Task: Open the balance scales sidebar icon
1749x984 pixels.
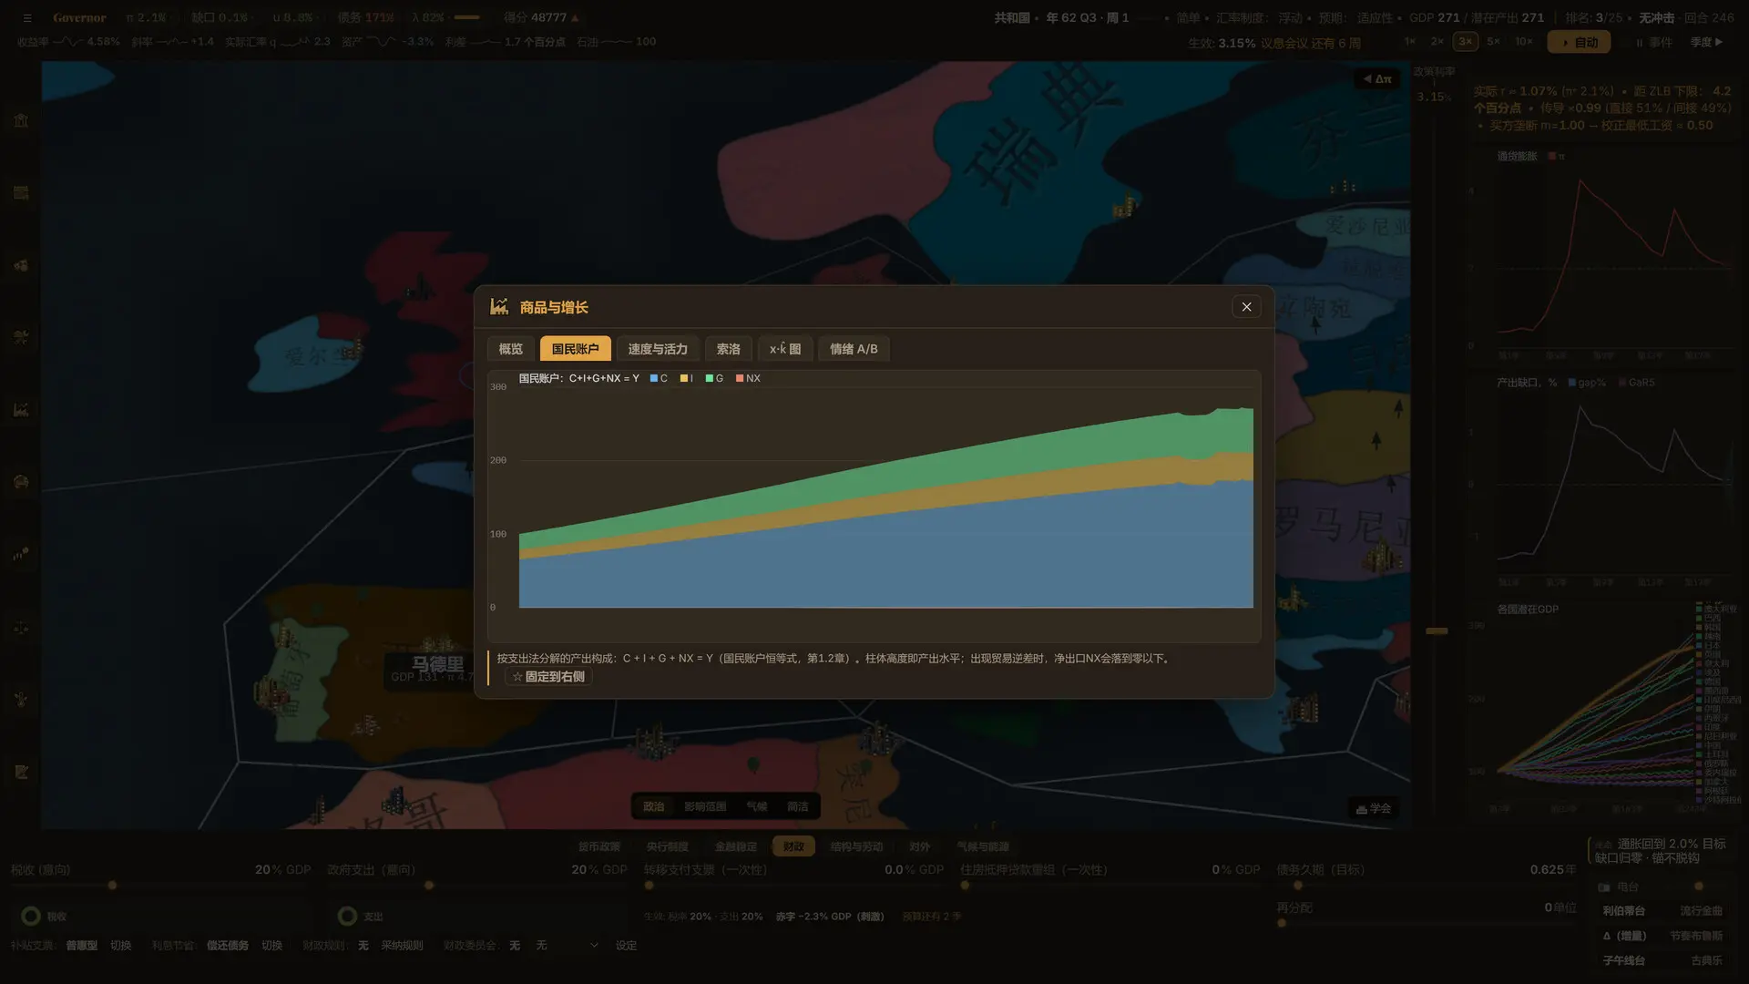Action: pyautogui.click(x=21, y=628)
